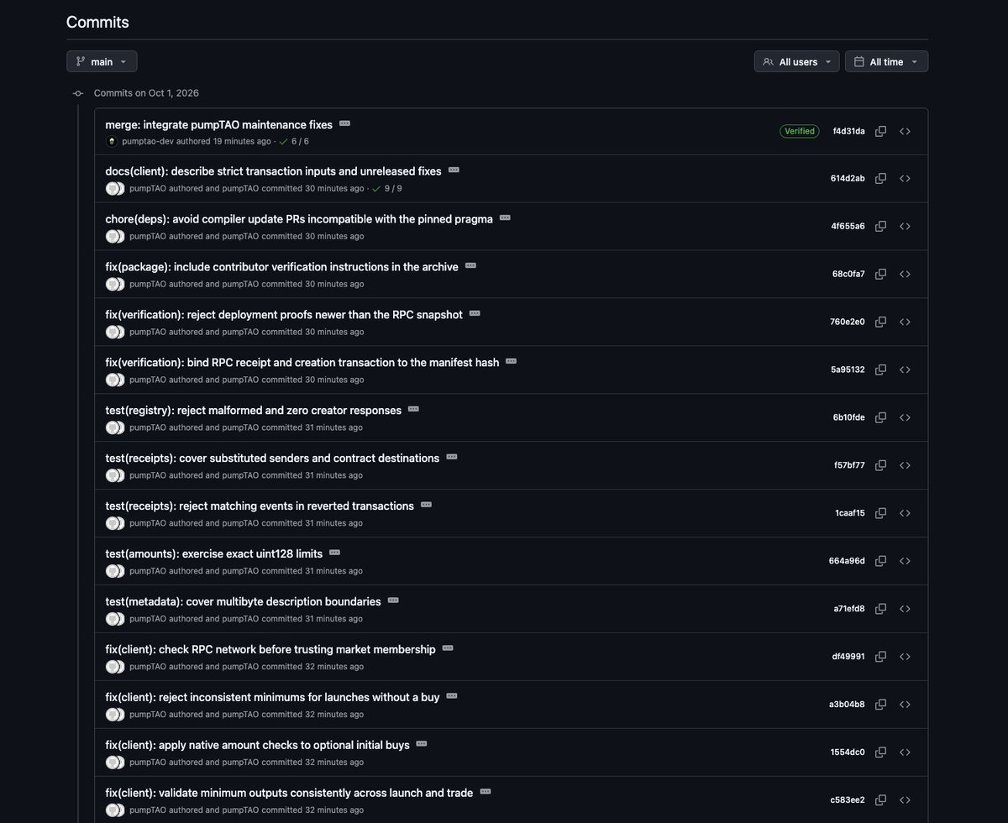
Task: Copy full SHA for commit 664a96d
Action: [881, 561]
